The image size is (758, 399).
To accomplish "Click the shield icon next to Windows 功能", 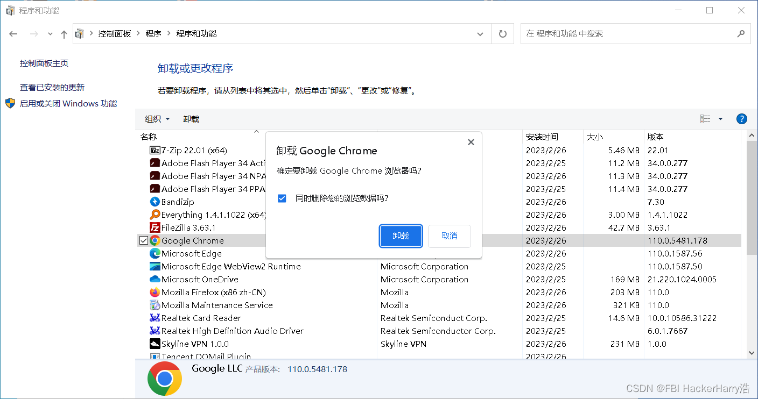I will coord(10,103).
